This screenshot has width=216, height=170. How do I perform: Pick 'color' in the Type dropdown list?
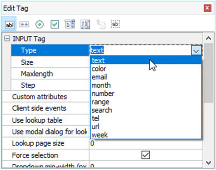point(99,69)
